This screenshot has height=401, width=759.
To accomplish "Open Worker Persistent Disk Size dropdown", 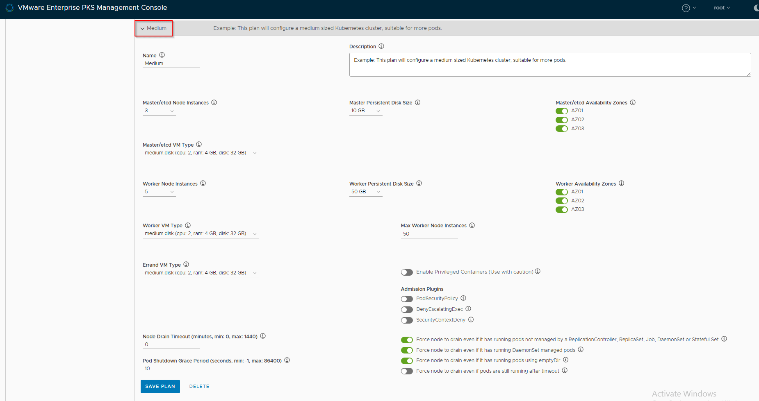I will pyautogui.click(x=366, y=192).
